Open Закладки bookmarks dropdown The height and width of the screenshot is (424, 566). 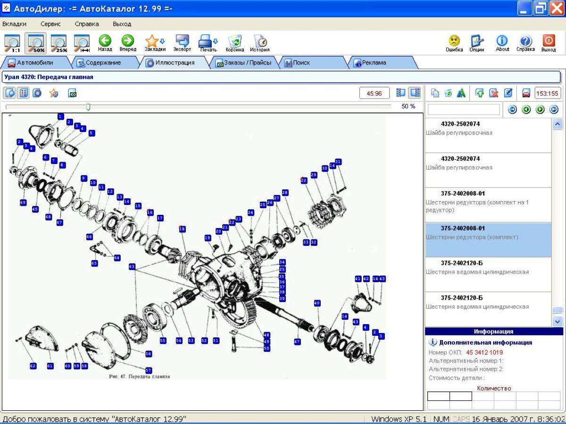(x=155, y=43)
